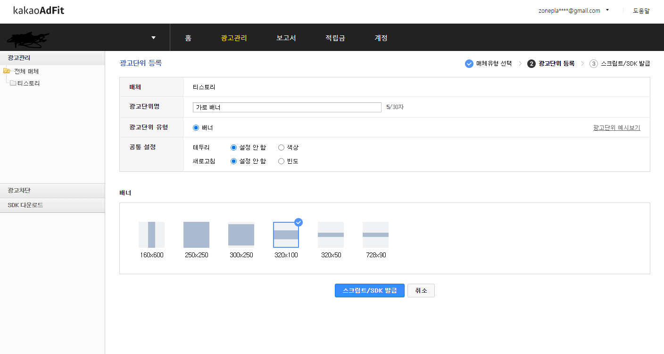
Task: Click the 광고단위 등록 step 2 icon
Action: coord(531,64)
